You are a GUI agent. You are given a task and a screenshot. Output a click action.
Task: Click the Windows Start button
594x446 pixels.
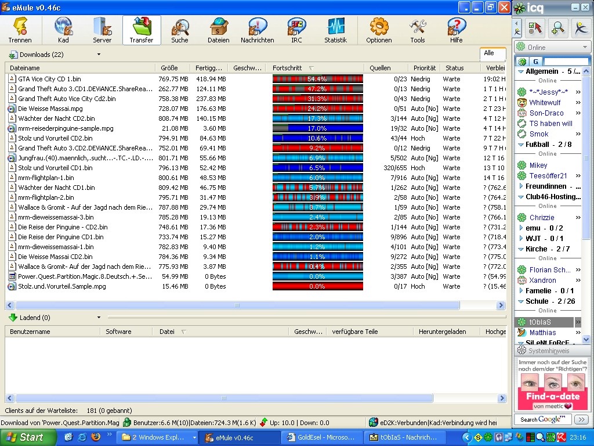pyautogui.click(x=28, y=437)
